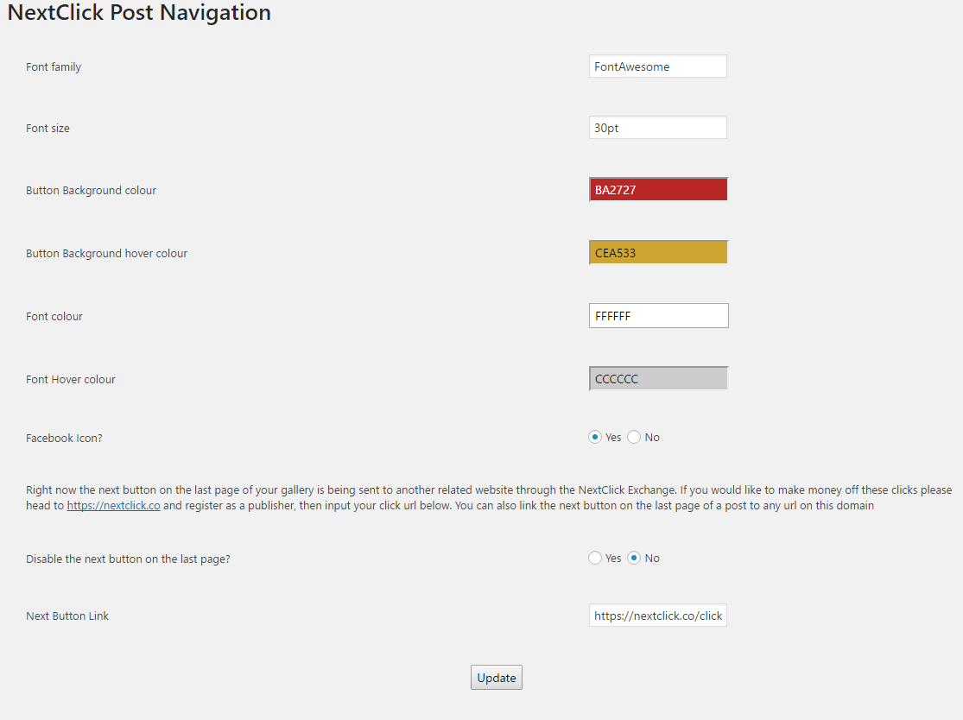
Task: Click the Font size field showing 30pt
Action: pyautogui.click(x=658, y=128)
